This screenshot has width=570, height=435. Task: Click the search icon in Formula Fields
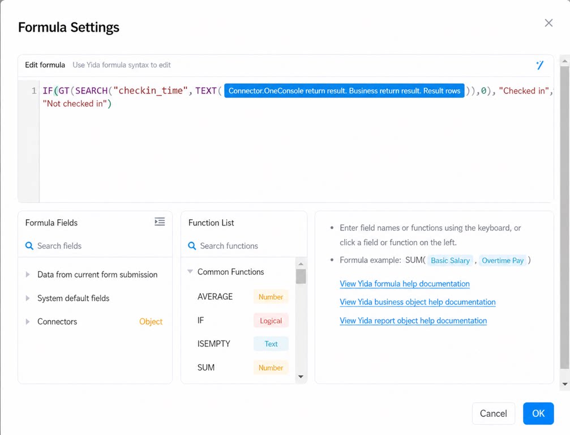click(29, 246)
